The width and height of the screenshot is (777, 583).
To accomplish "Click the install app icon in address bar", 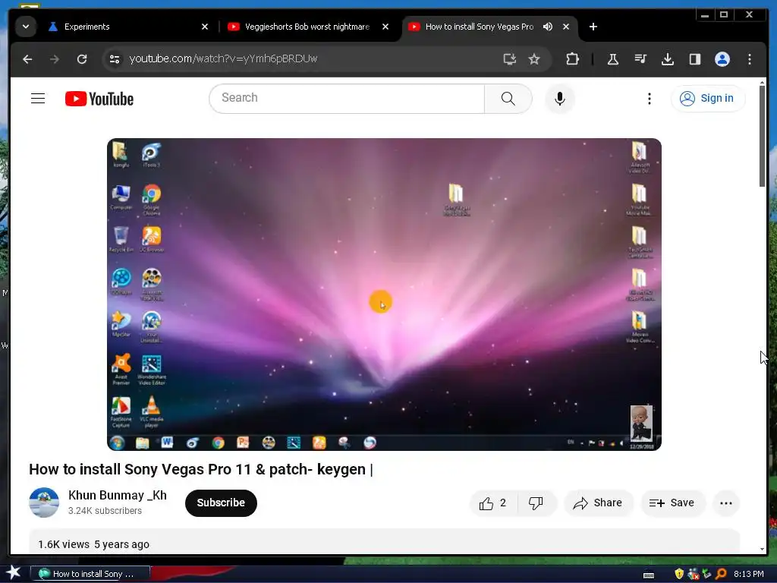I will click(509, 59).
